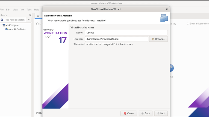Go Back to previous wizard step

(146, 113)
